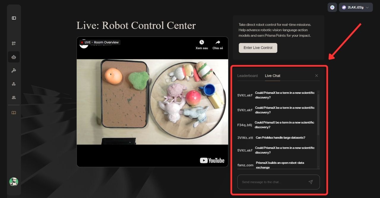
Task: Collapse the sidebar with the panel toggle icon
Action: click(14, 18)
